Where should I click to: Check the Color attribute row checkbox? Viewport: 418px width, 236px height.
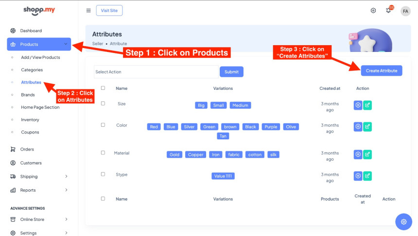point(103,125)
